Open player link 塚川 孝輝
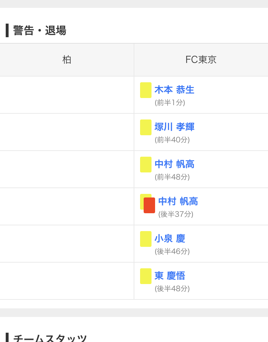The image size is (268, 342). tap(174, 127)
